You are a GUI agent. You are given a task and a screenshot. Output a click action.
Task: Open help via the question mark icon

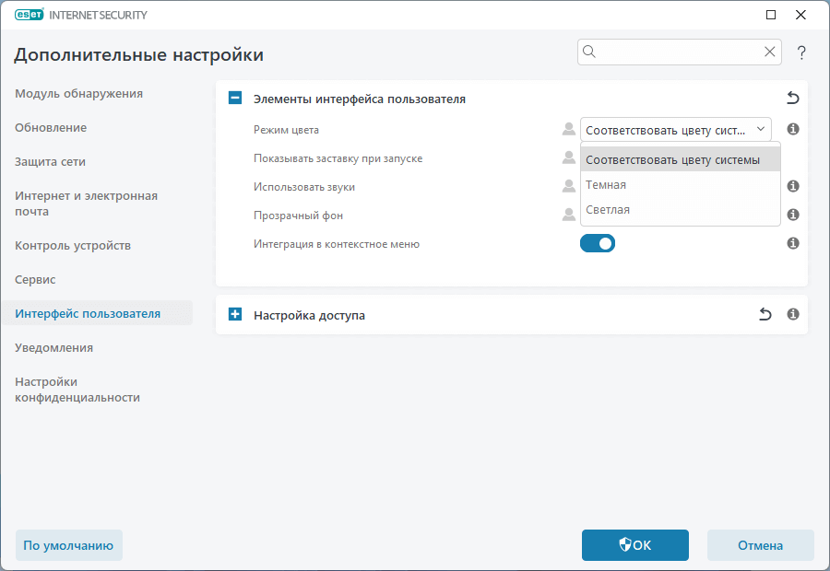click(801, 52)
